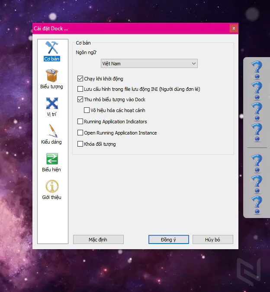Click the sixth question mark dock icon
270x292 pixels.
[257, 184]
